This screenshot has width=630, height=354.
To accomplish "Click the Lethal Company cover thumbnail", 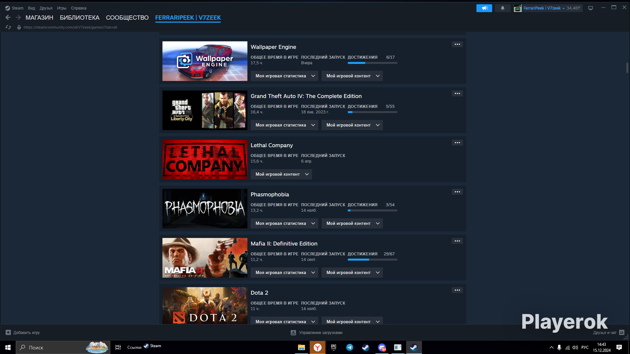I will point(205,160).
